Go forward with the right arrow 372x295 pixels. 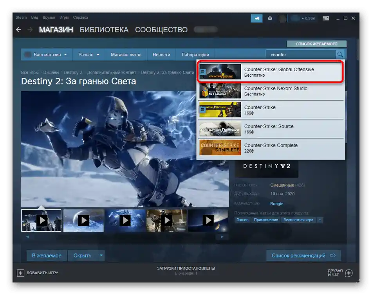(30, 30)
